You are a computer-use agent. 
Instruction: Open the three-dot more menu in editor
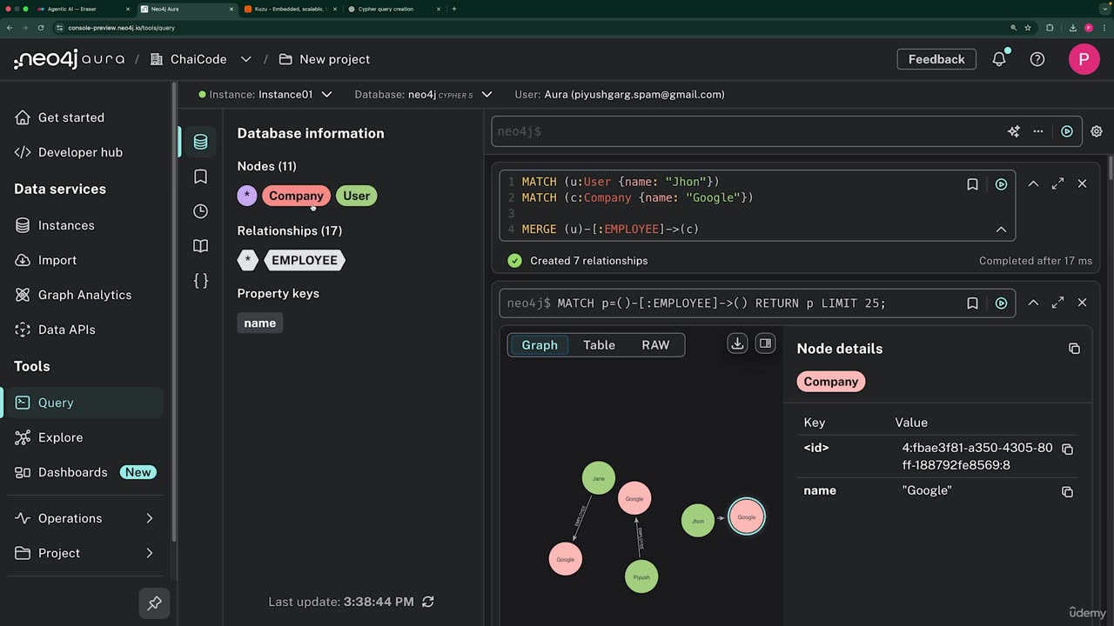[1038, 131]
